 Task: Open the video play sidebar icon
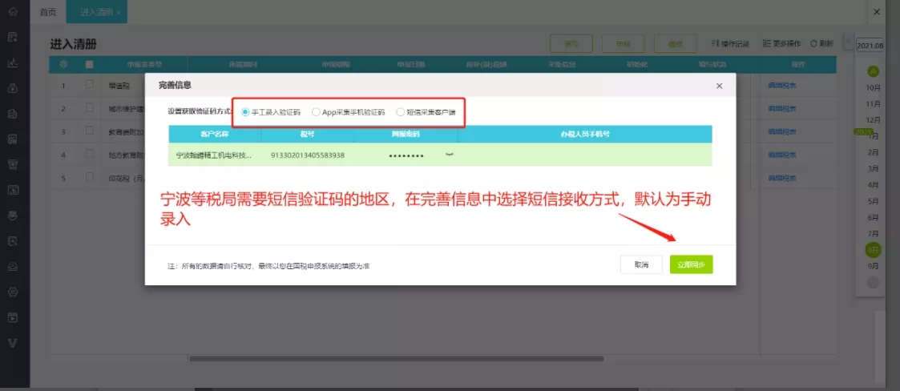(x=13, y=317)
